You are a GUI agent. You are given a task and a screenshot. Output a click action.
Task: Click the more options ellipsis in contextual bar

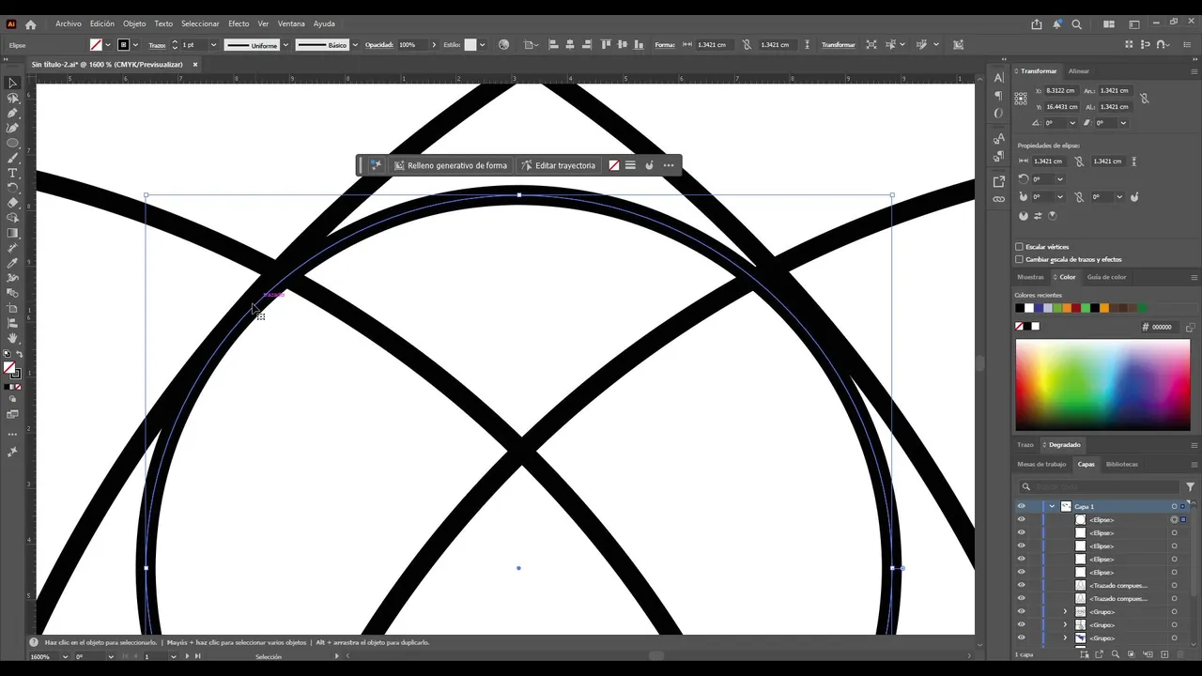click(x=669, y=165)
